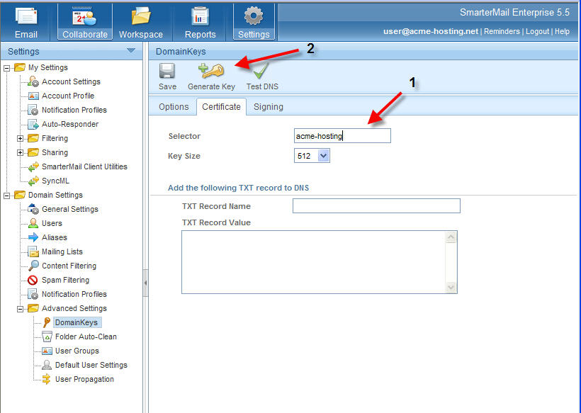Collapse the Domain Settings tree node
581x413 pixels.
tap(6, 196)
